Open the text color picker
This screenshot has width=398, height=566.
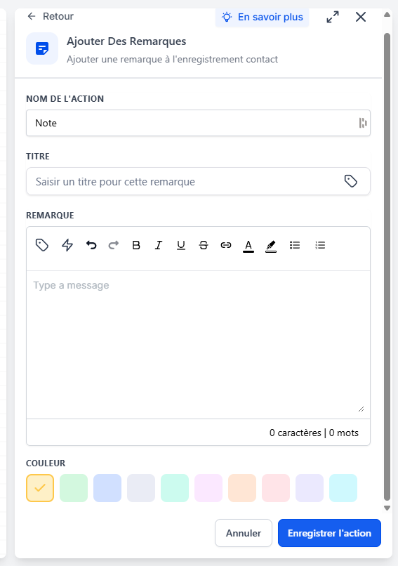[x=248, y=246]
